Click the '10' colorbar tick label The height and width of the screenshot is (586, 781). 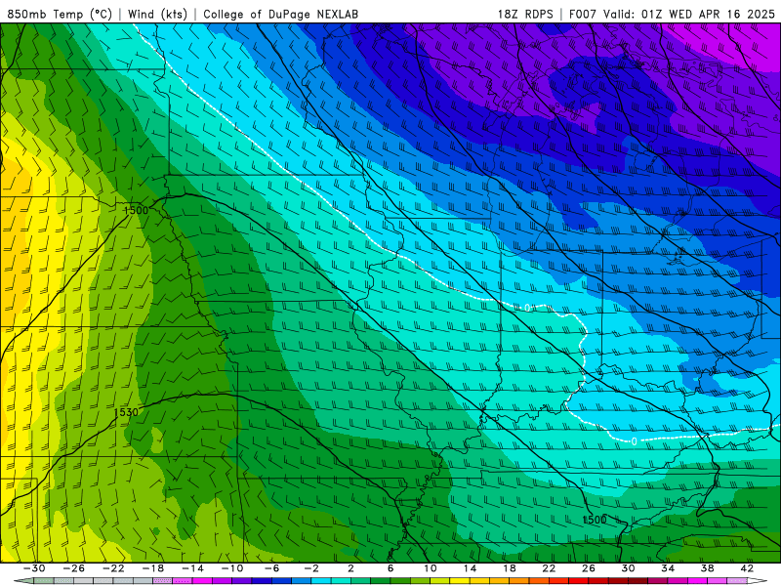point(431,568)
